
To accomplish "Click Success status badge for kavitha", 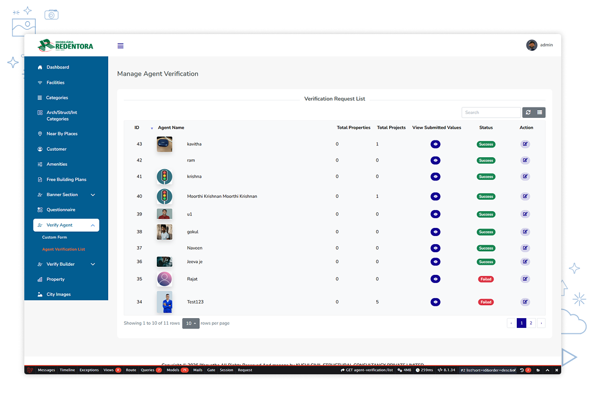I will 486,144.
